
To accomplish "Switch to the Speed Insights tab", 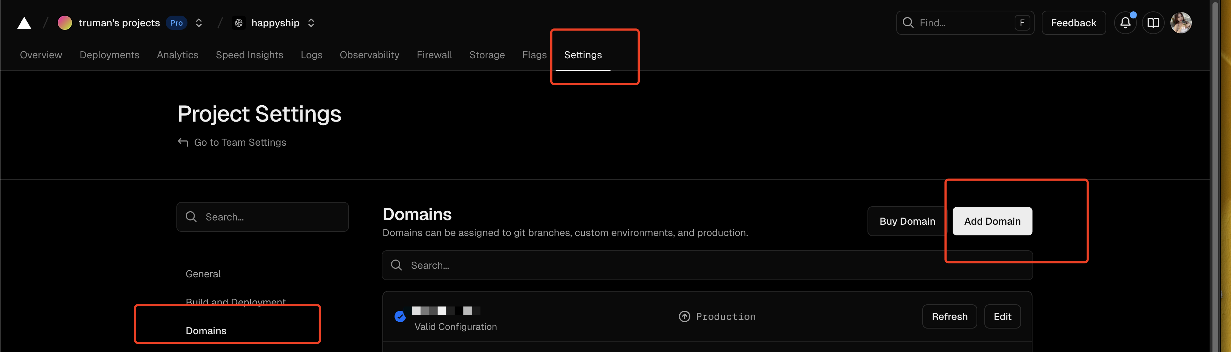I will pos(249,55).
